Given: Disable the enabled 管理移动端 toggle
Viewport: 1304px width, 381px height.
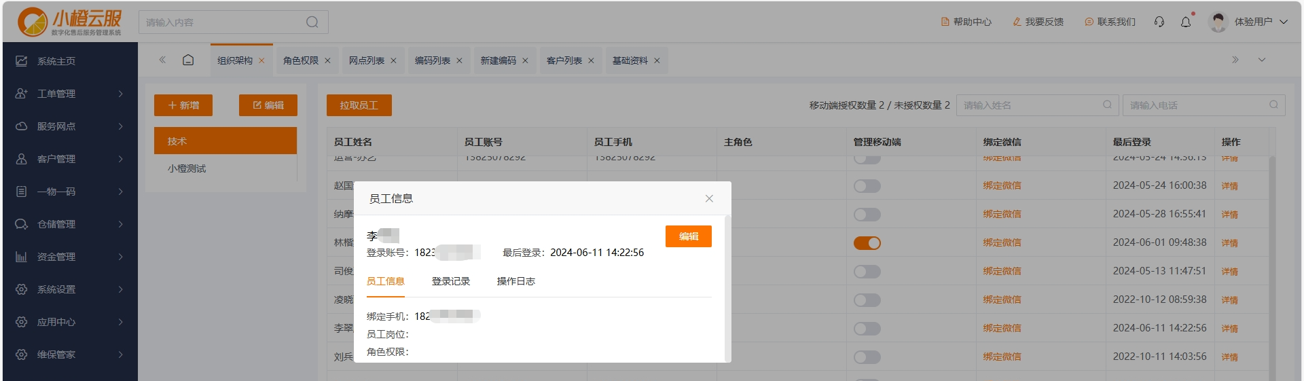Looking at the screenshot, I should click(867, 243).
